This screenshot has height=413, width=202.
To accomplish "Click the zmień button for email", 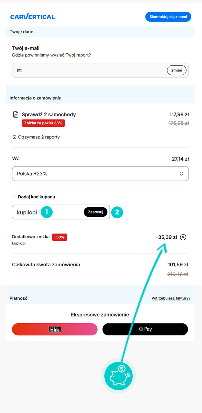I will [176, 70].
